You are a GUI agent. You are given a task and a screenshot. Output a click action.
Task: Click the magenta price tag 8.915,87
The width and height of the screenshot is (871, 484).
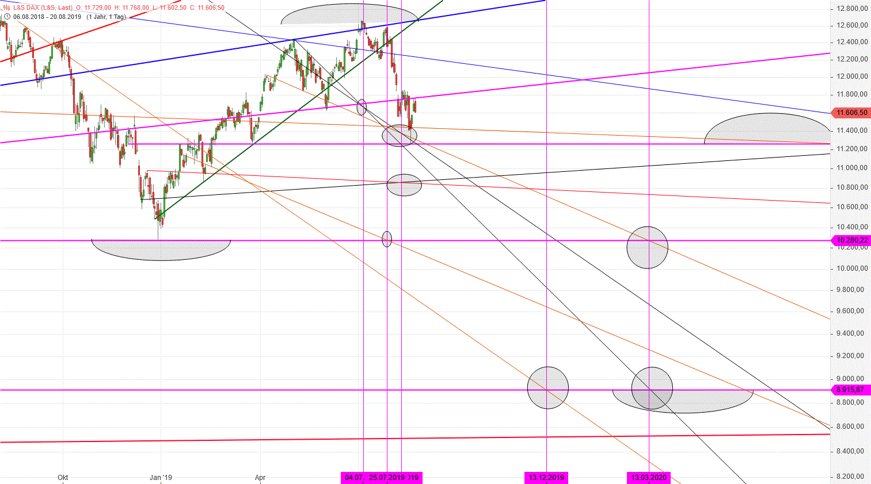coord(851,390)
